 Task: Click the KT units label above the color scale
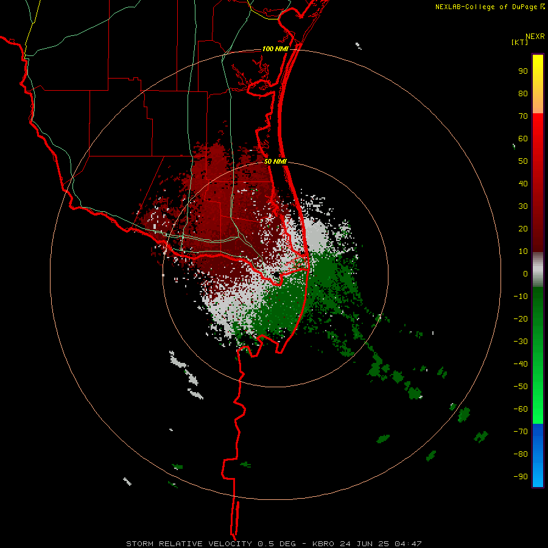click(520, 42)
